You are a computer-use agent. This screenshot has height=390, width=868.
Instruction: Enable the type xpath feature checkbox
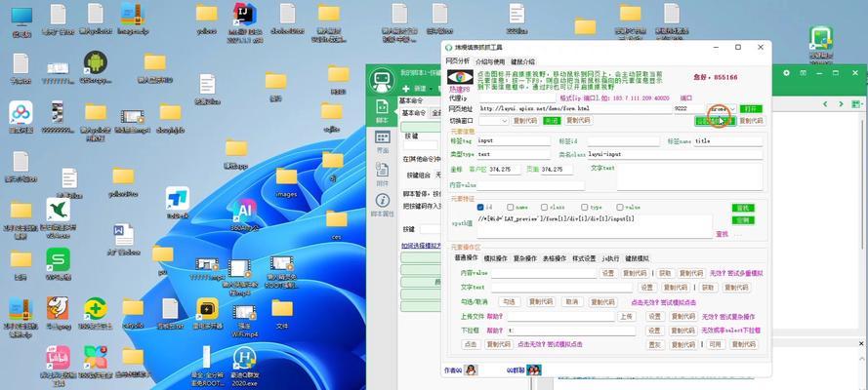coord(584,207)
